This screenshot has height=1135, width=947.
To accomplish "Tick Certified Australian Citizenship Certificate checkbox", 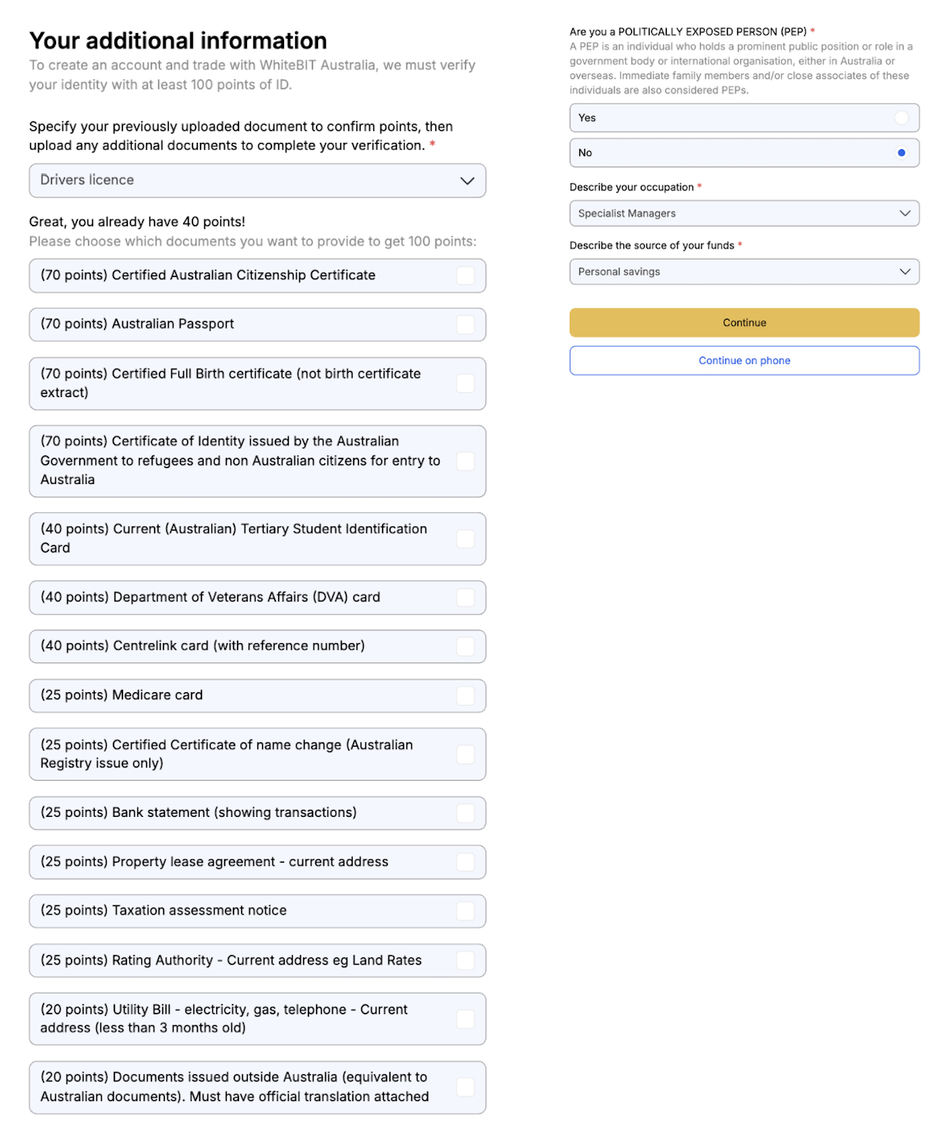I will point(466,275).
